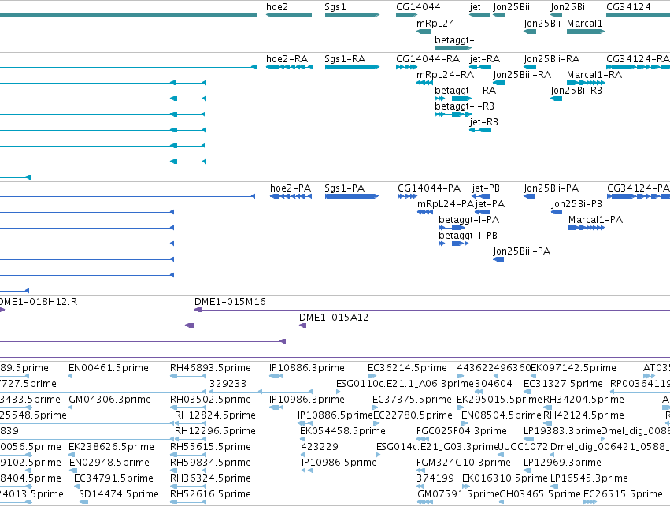Select the EK238626.5prime EST

[71, 455]
